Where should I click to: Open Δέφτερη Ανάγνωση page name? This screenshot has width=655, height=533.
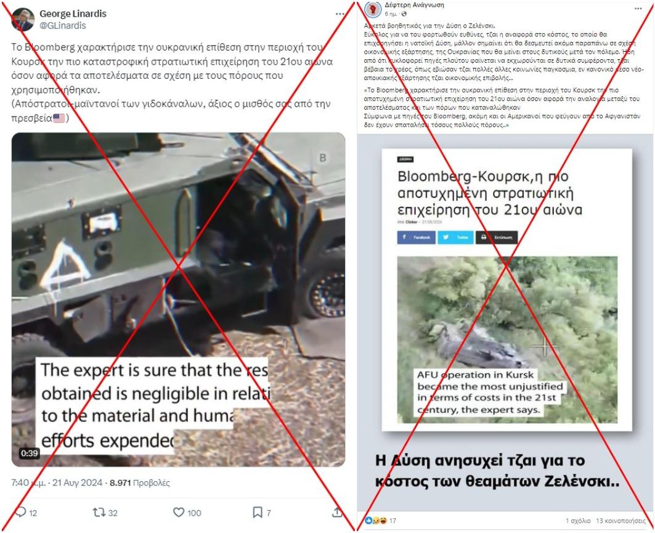415,6
